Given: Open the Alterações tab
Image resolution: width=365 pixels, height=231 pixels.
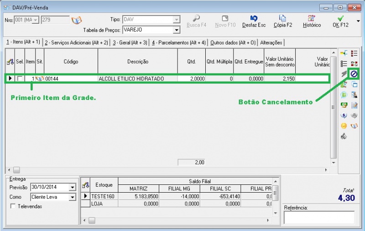Looking at the screenshot, I should pos(271,42).
